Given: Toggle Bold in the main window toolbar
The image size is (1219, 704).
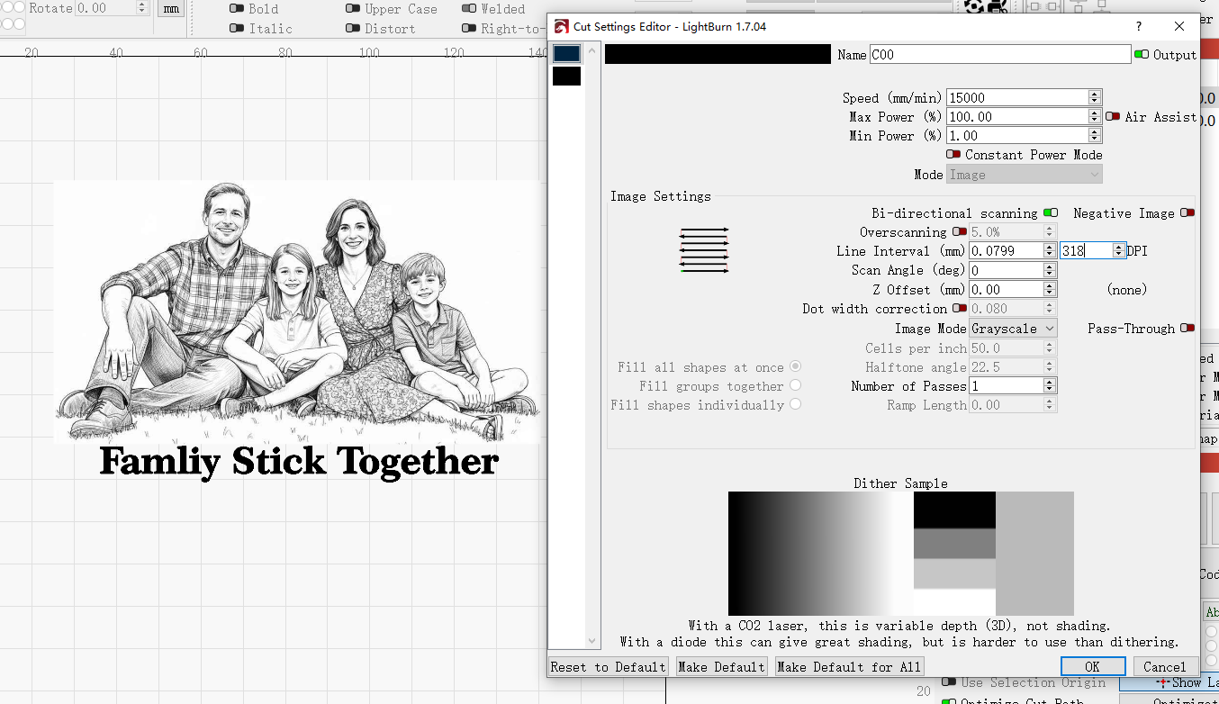Looking at the screenshot, I should pyautogui.click(x=237, y=9).
